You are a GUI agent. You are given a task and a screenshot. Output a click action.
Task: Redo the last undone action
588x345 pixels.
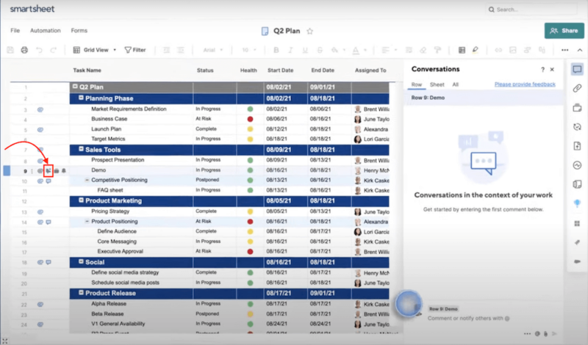(x=53, y=50)
